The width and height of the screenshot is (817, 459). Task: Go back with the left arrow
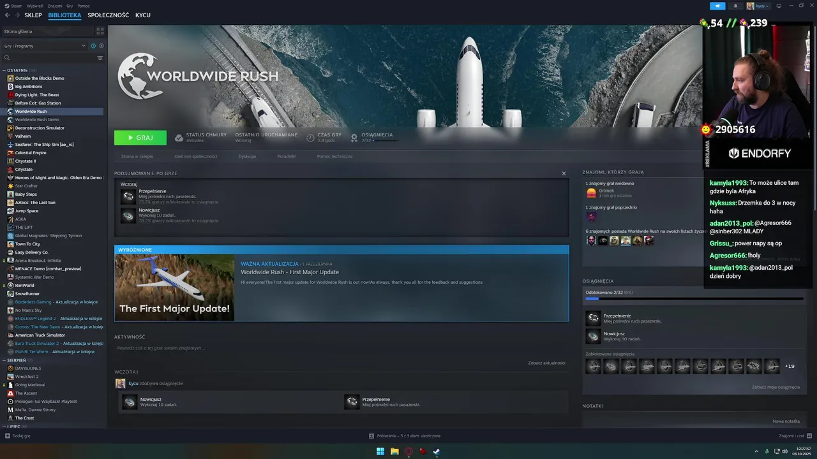(8, 15)
